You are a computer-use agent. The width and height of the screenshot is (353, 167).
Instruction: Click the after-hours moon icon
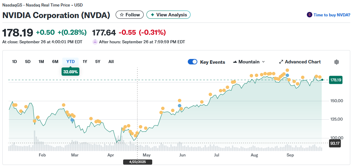click(x=95, y=42)
